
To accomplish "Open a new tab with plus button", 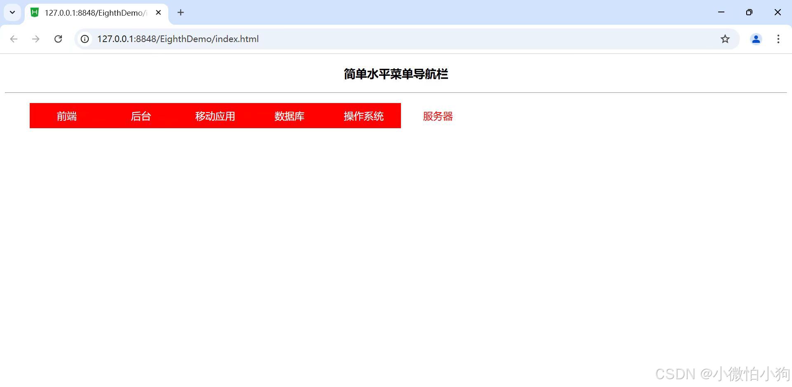I will click(x=180, y=12).
